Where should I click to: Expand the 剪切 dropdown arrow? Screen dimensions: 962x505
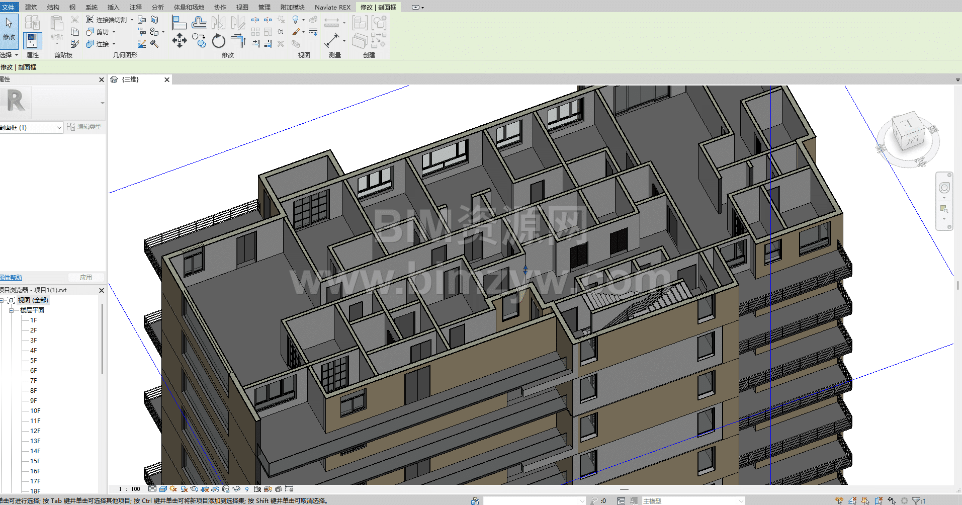[114, 32]
